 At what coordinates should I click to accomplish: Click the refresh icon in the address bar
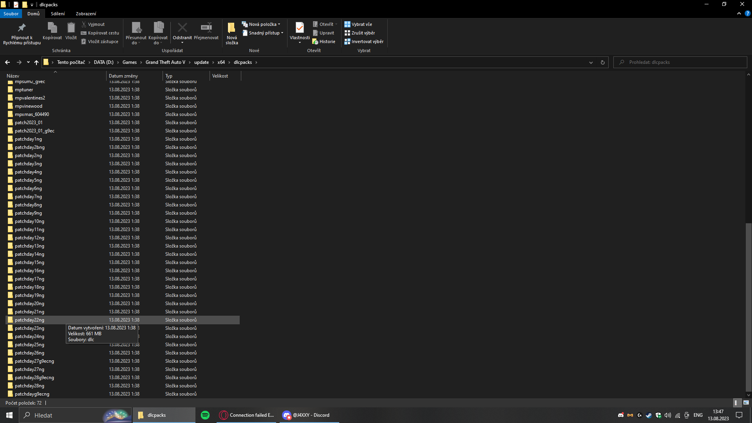[x=603, y=62]
